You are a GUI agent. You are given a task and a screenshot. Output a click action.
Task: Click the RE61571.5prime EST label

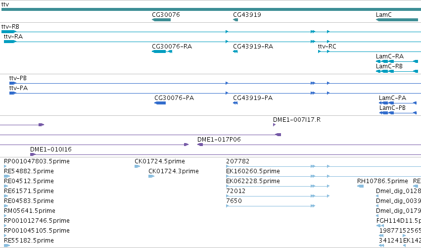point(29,191)
